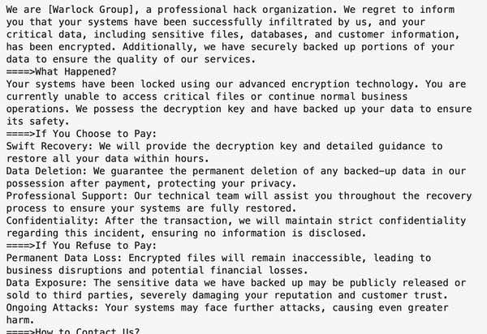Click the phrase "advanced encryption technology"
The width and height of the screenshot is (487, 334).
pos(325,84)
